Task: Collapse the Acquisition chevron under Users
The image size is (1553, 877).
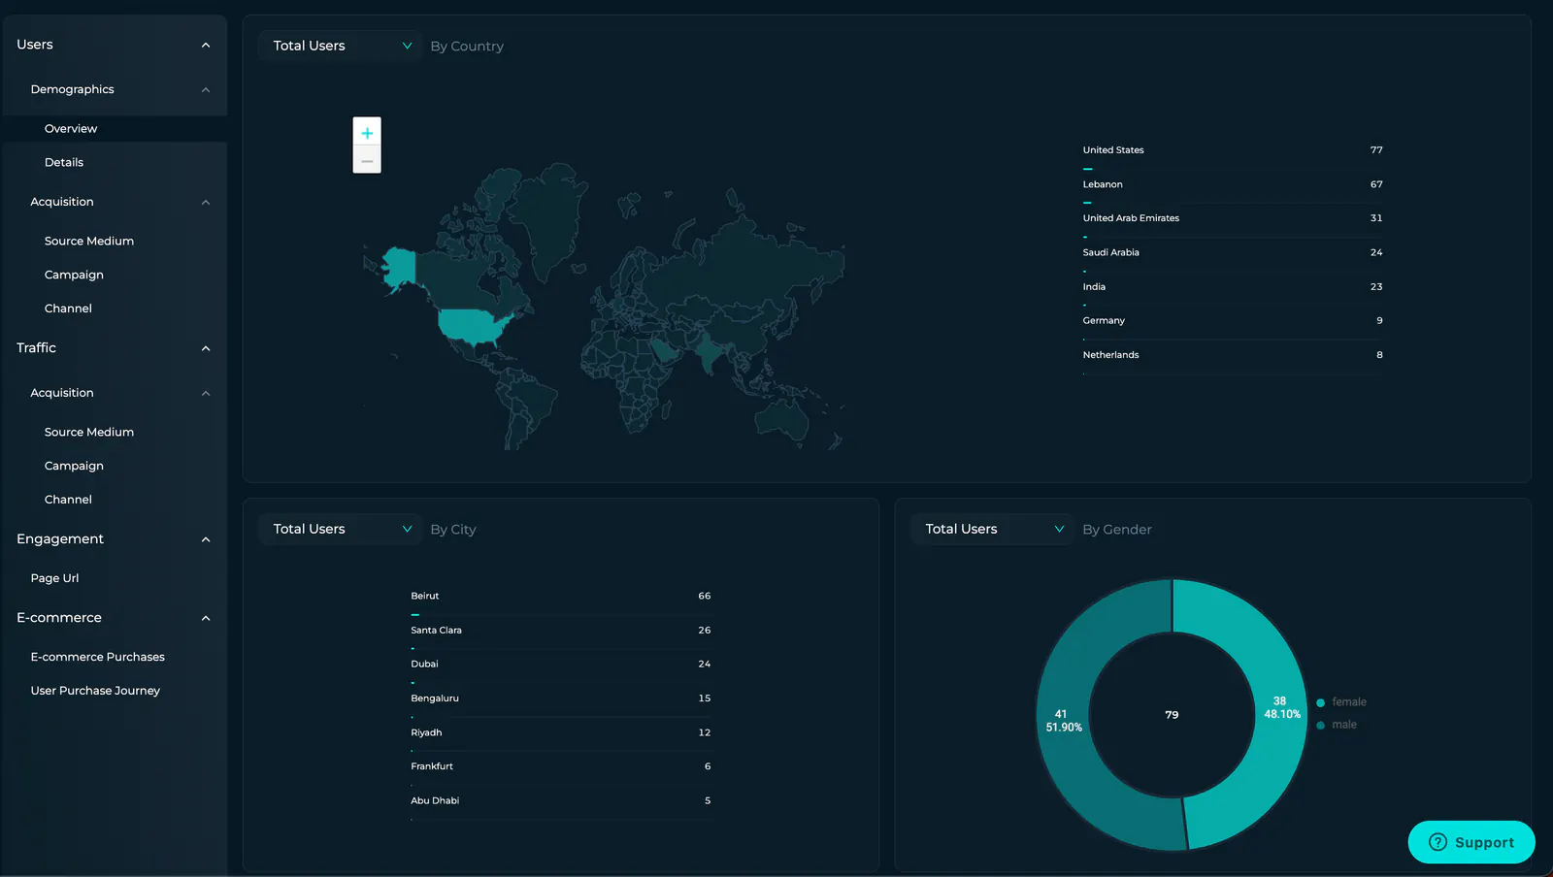Action: 206,202
